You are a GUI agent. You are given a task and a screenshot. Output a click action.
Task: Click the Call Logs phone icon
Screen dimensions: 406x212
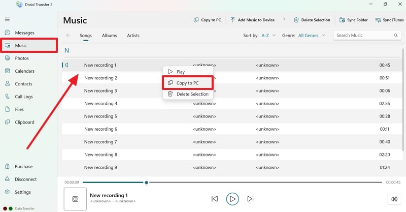tap(8, 96)
